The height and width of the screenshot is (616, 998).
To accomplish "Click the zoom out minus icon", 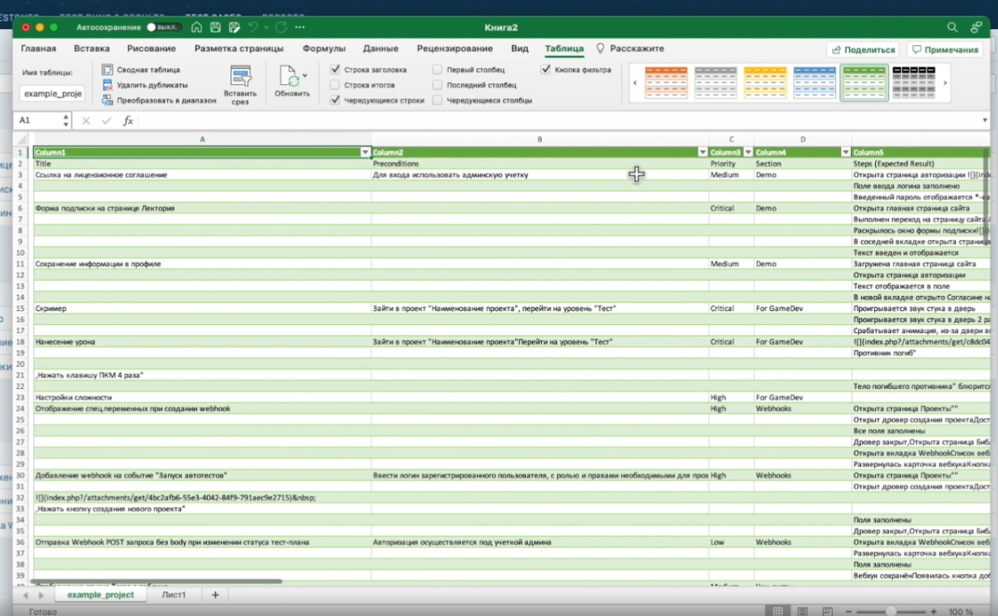I will 847,612.
